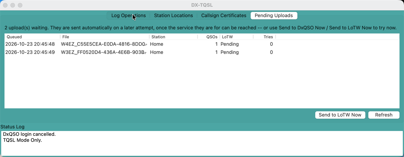The image size is (404, 157).
Task: Maximize the DX-TQSL window
Action: [x=20, y=5]
